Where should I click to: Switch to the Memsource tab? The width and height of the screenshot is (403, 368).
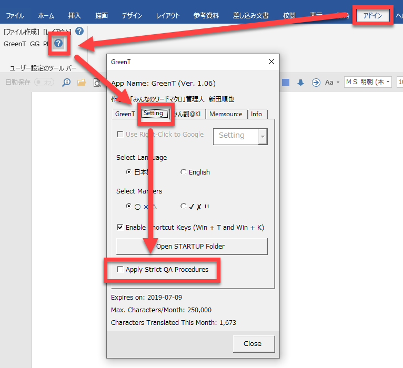coord(226,114)
